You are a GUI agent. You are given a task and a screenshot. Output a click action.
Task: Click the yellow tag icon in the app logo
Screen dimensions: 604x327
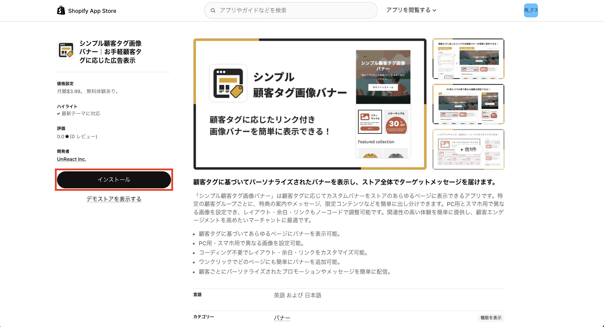pos(70,54)
